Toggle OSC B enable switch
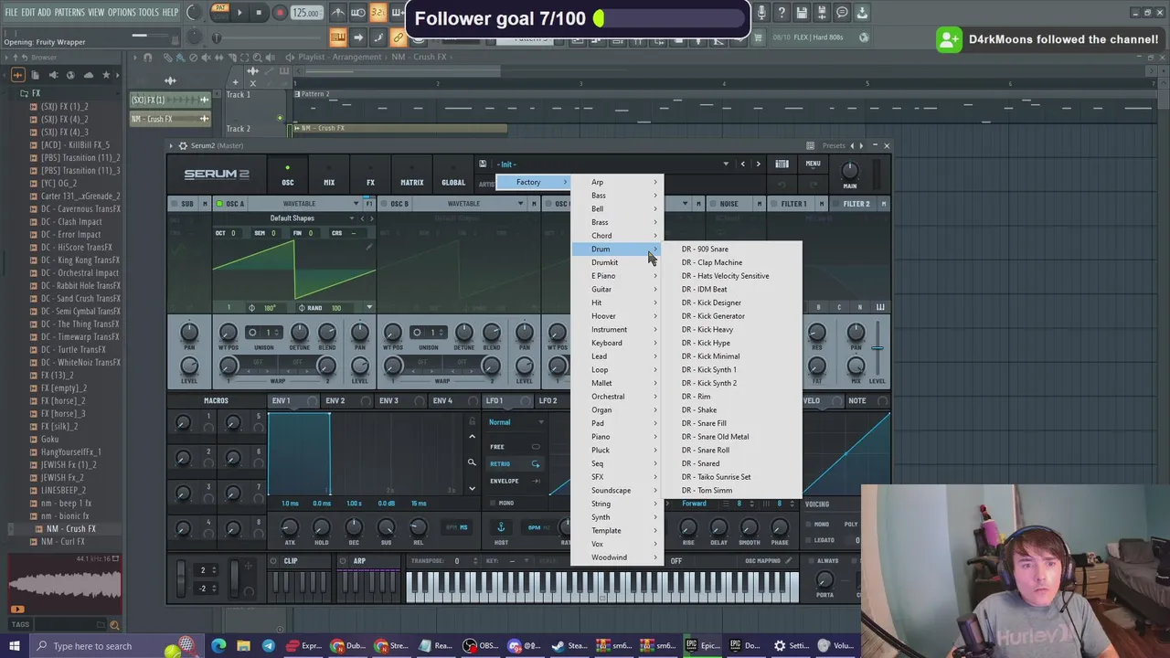The width and height of the screenshot is (1170, 658). coord(384,204)
